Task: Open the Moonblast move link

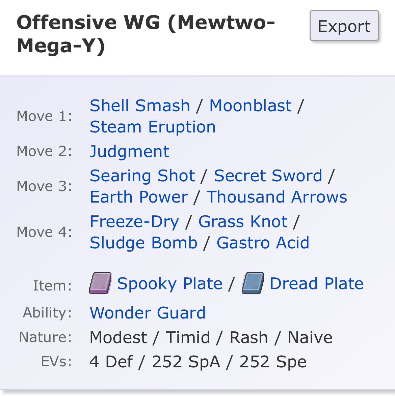Action: [250, 106]
